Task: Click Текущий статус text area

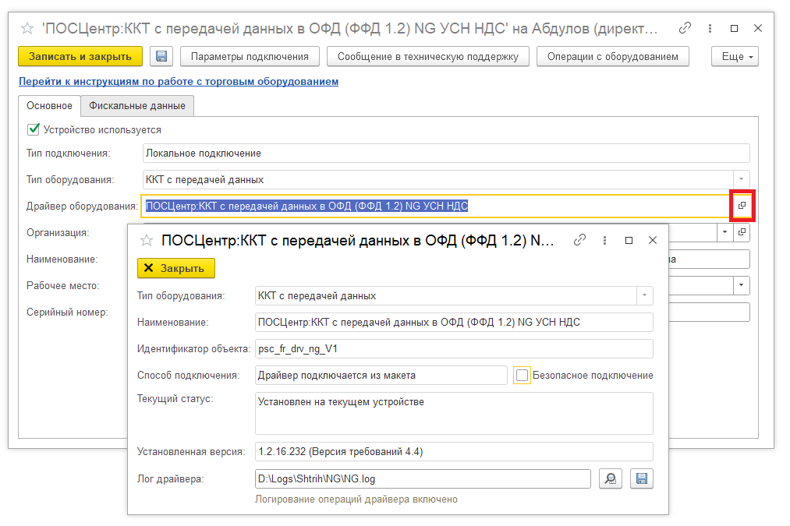Action: (x=454, y=413)
